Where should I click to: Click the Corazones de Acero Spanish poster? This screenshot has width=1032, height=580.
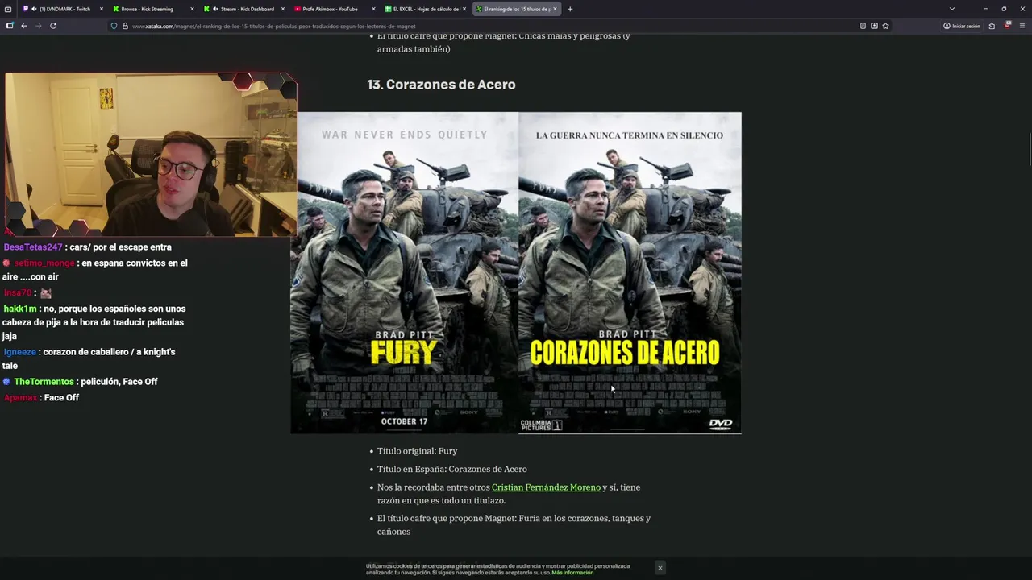point(630,273)
